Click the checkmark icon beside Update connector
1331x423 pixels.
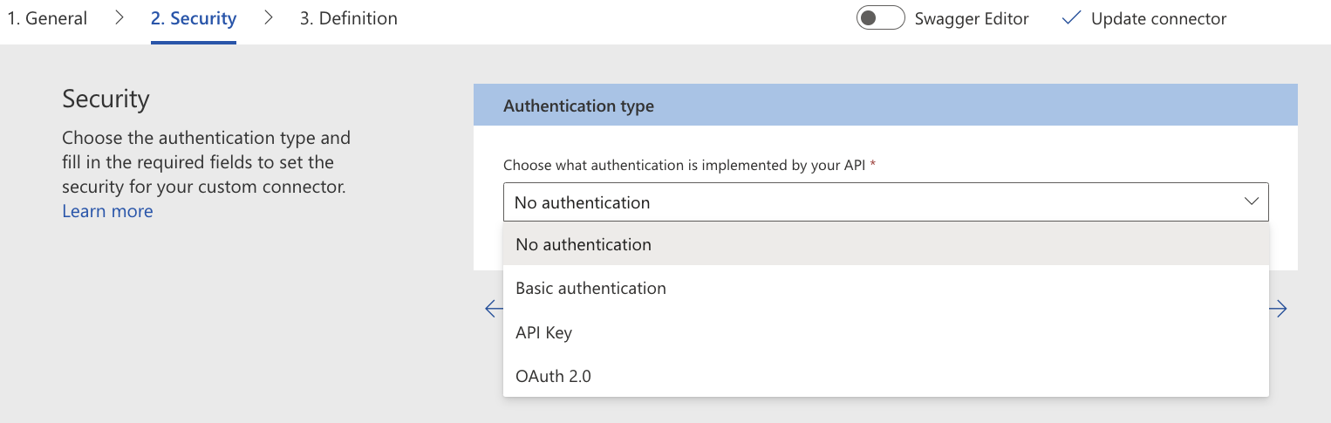[x=1071, y=18]
